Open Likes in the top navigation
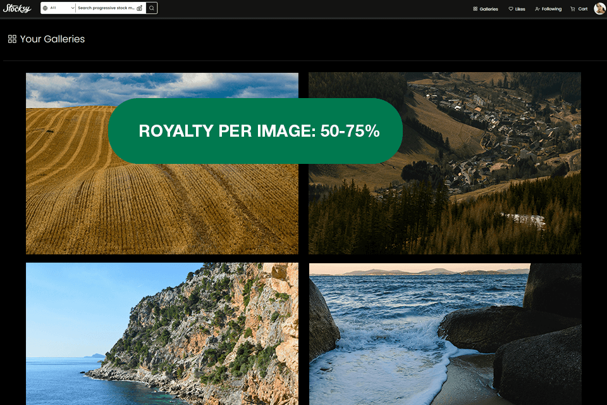 pos(517,9)
